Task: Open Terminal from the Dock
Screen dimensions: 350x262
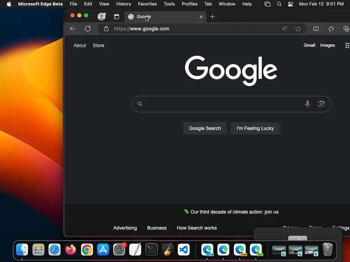Action: pos(151,249)
